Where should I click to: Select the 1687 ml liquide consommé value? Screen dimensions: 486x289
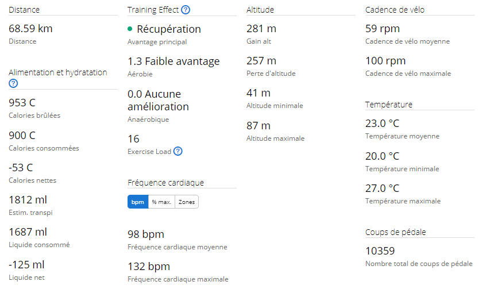(28, 232)
